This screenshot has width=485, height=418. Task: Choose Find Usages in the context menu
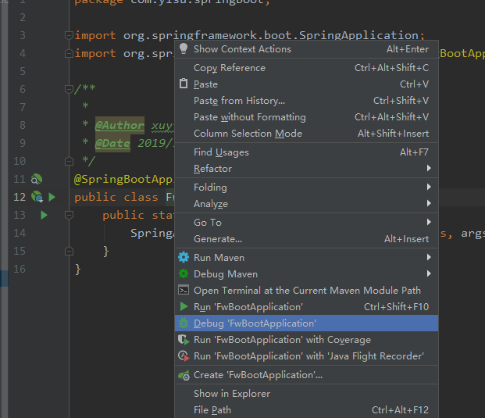[222, 152]
